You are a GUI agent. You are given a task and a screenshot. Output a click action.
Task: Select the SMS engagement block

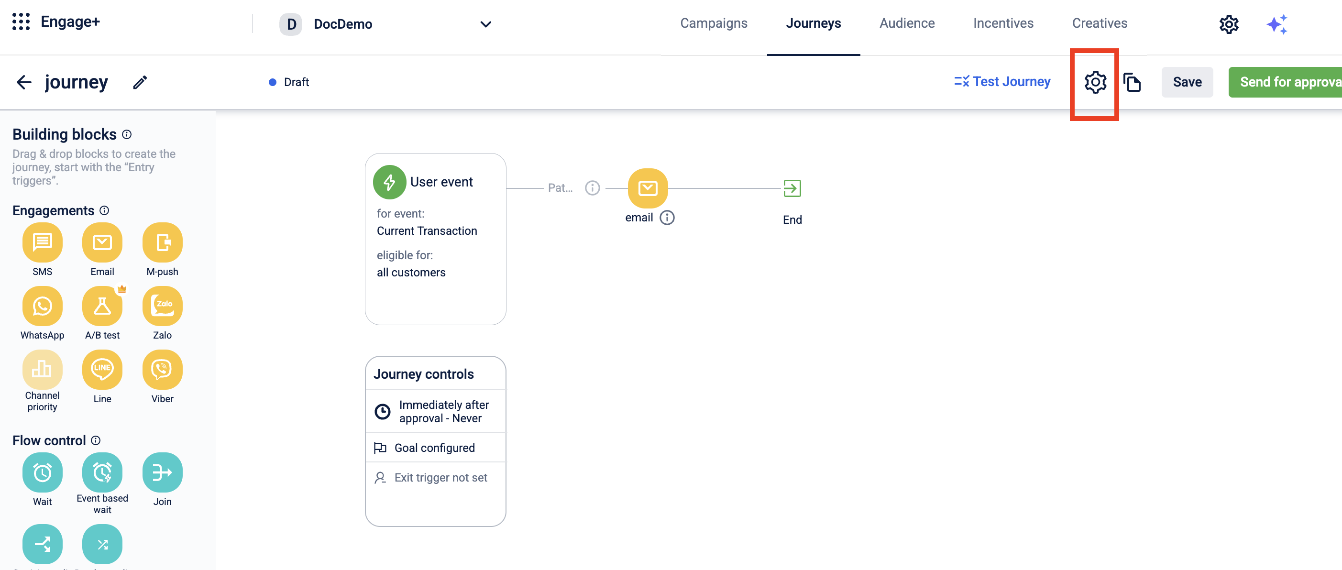tap(42, 243)
